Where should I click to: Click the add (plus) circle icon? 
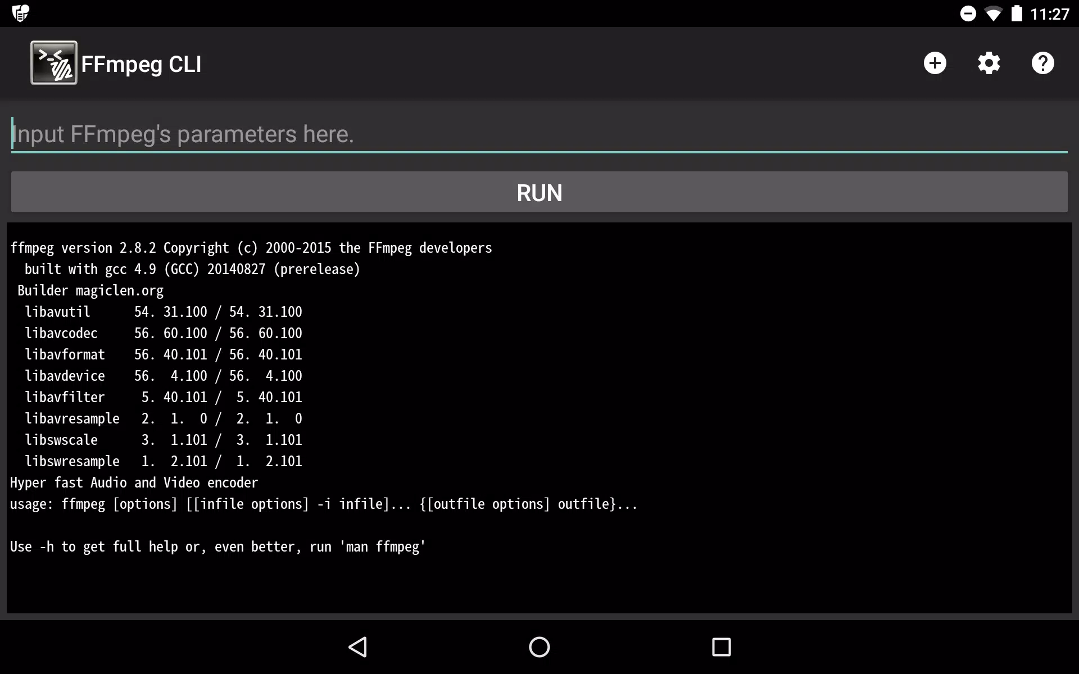(935, 63)
